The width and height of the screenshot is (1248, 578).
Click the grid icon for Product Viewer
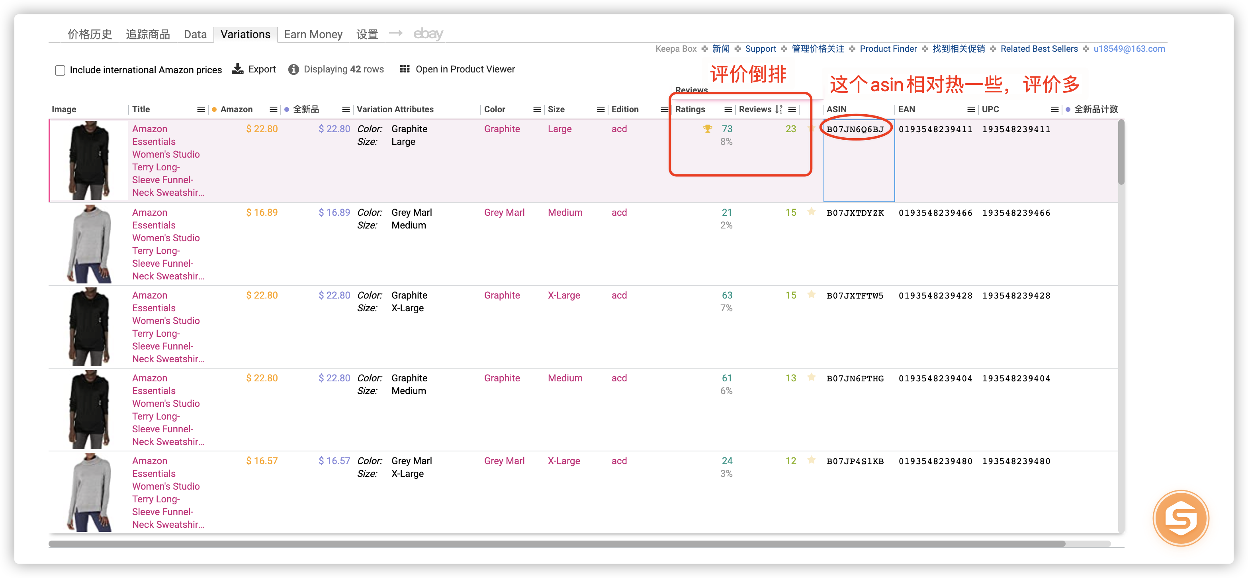(x=405, y=69)
